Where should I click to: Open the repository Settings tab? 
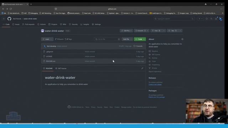(96, 25)
